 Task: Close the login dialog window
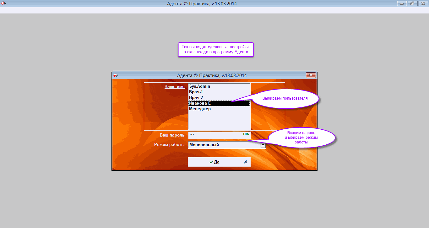click(311, 75)
